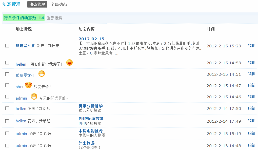The height and width of the screenshot is (150, 258).
Task: Click the 动态管理 page heading
Action: point(11,4)
